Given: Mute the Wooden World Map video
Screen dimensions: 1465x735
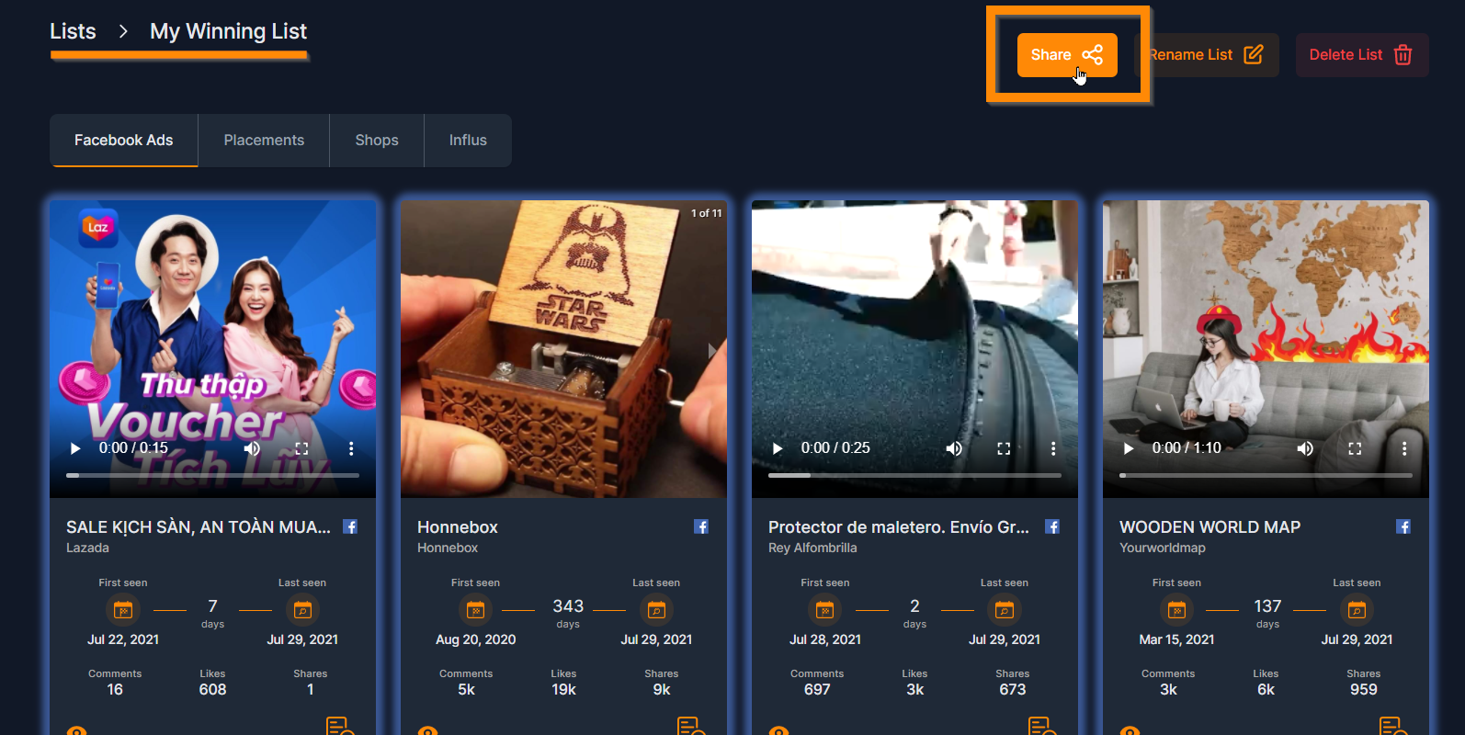Looking at the screenshot, I should tap(1305, 448).
